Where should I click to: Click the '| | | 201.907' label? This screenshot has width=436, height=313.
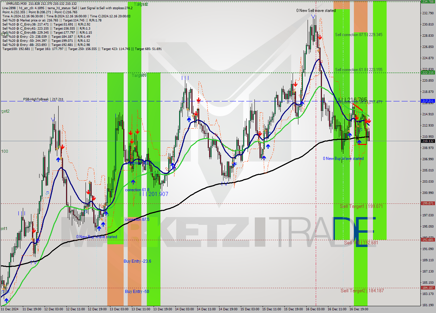[154, 194]
